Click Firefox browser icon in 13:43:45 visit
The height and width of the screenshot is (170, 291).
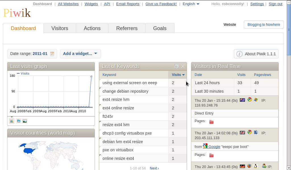[x=249, y=166]
